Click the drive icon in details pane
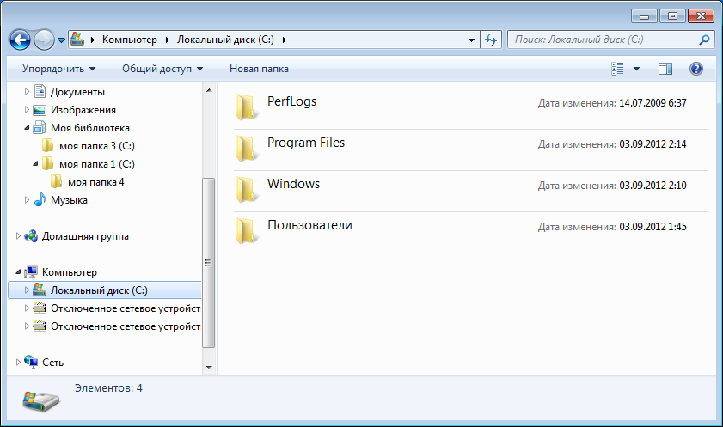 41,400
